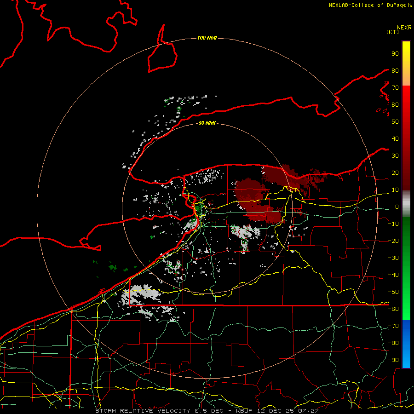The image size is (414, 414).
Task: Click the blue bottom segment of the color bar
Action: coord(406,344)
